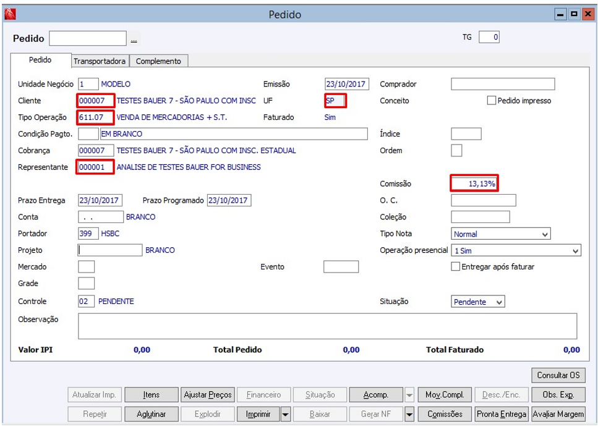Click the Imprimir button

258,414
